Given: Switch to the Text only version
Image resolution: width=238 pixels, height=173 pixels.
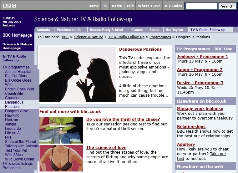Looking at the screenshot, I should [x=9, y=25].
